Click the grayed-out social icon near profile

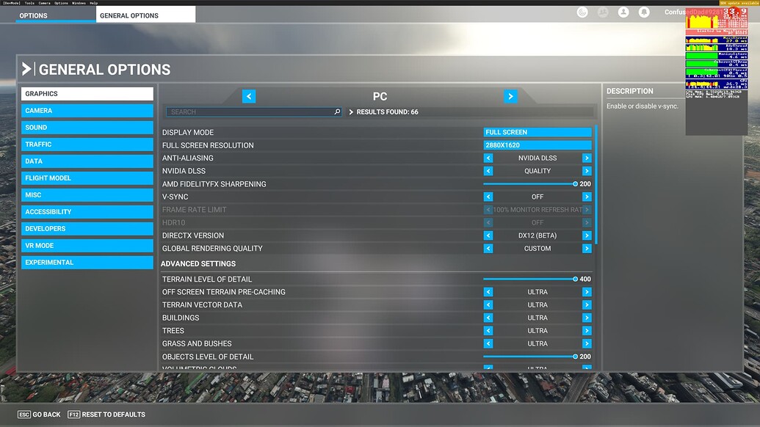tap(603, 12)
